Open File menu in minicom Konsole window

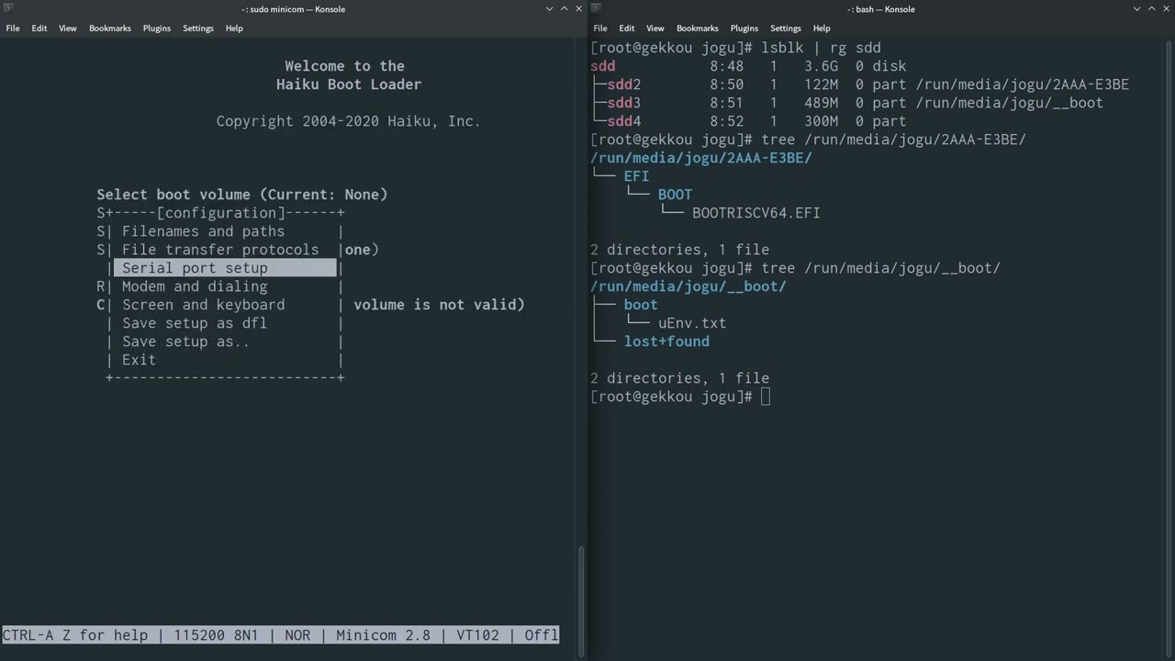[13, 28]
